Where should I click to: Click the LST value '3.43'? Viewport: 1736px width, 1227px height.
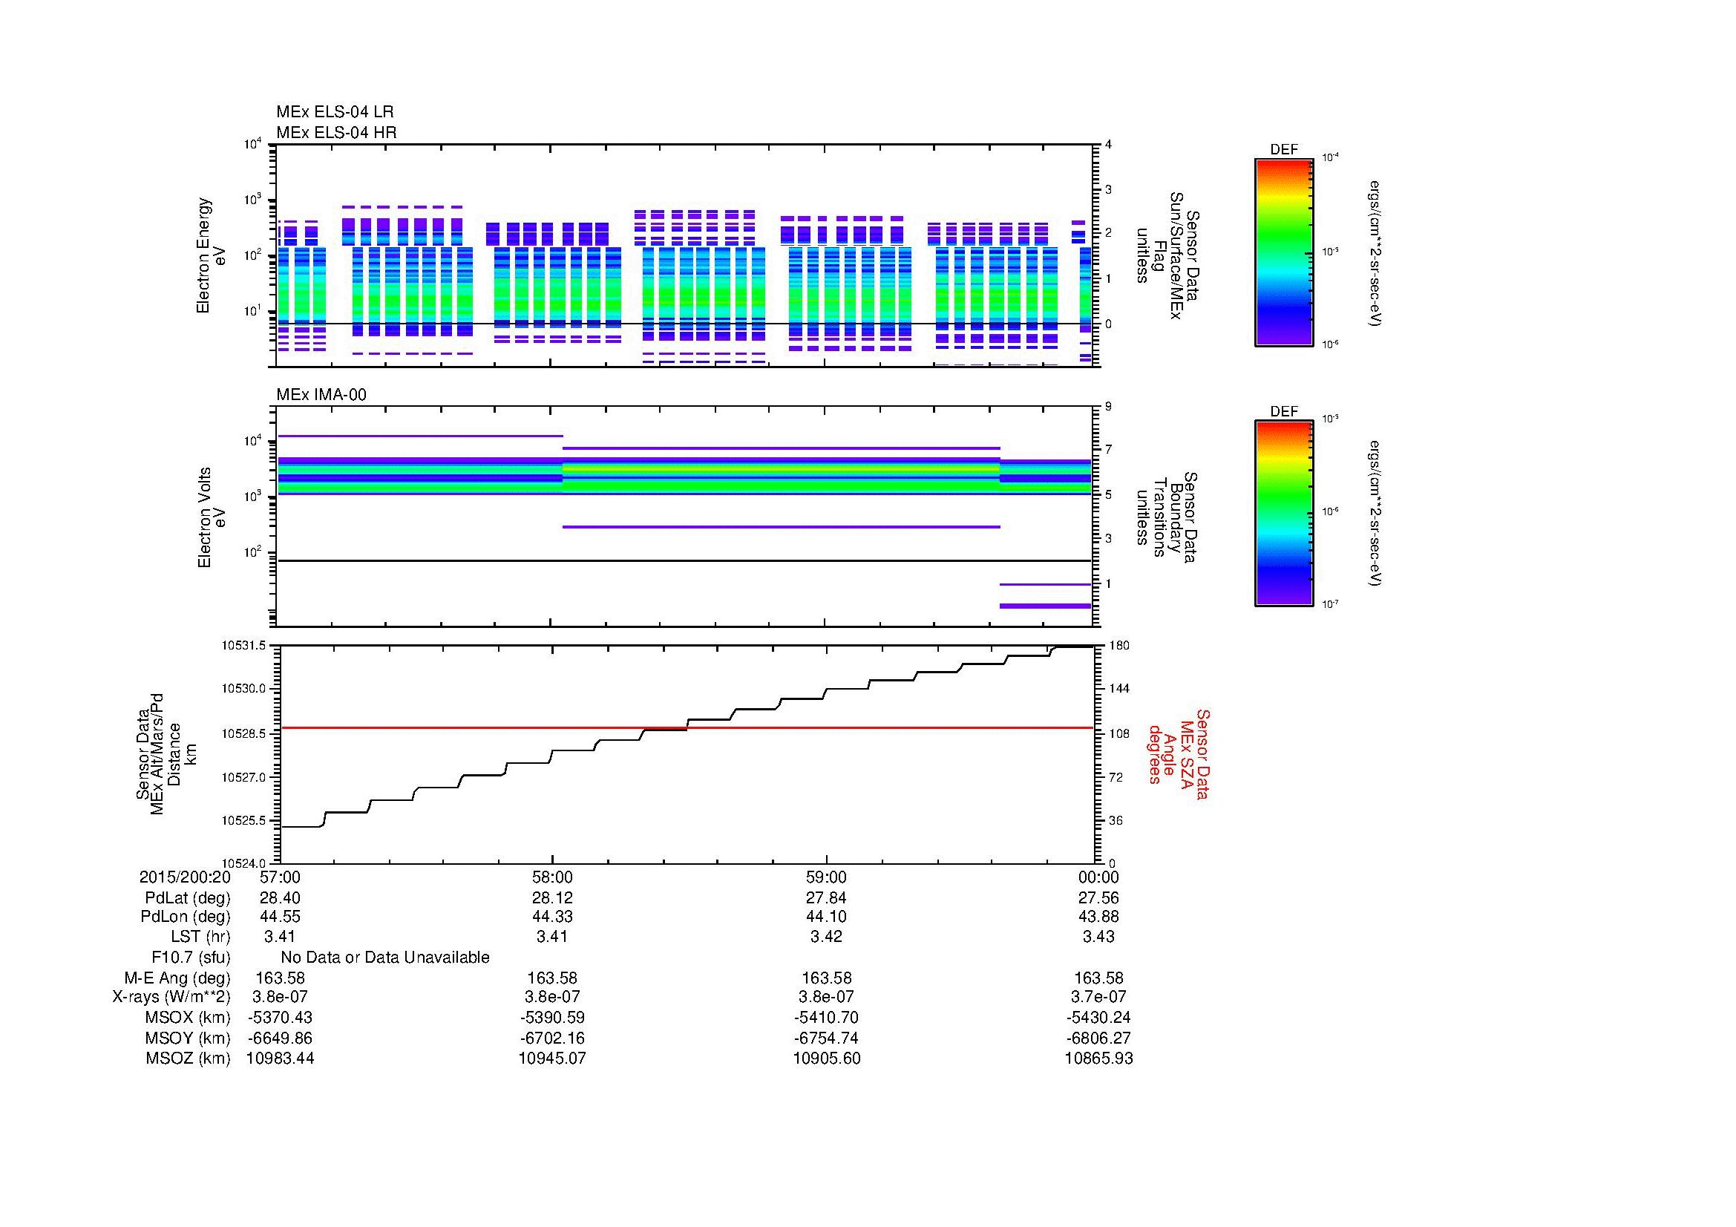pyautogui.click(x=1098, y=937)
